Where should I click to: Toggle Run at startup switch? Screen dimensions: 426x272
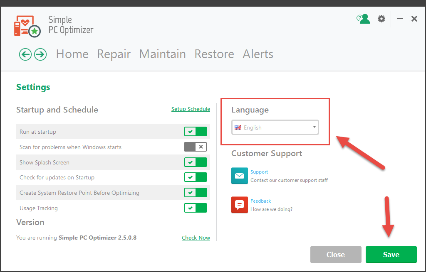pyautogui.click(x=196, y=132)
